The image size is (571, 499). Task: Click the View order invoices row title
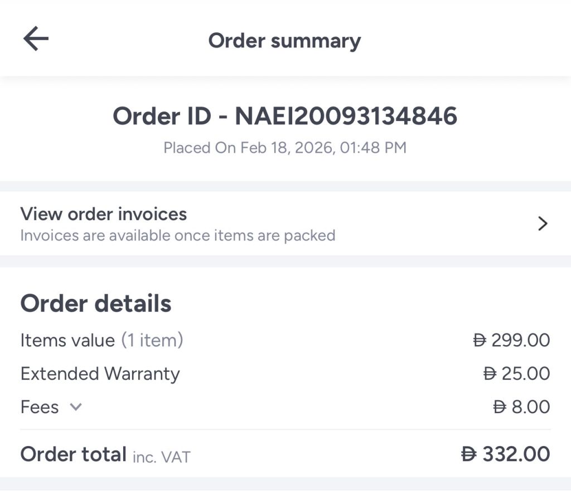tap(104, 214)
